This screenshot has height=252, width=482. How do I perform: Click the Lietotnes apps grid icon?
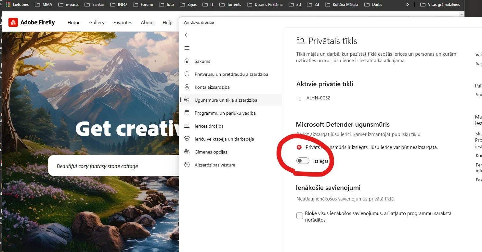tap(8, 5)
